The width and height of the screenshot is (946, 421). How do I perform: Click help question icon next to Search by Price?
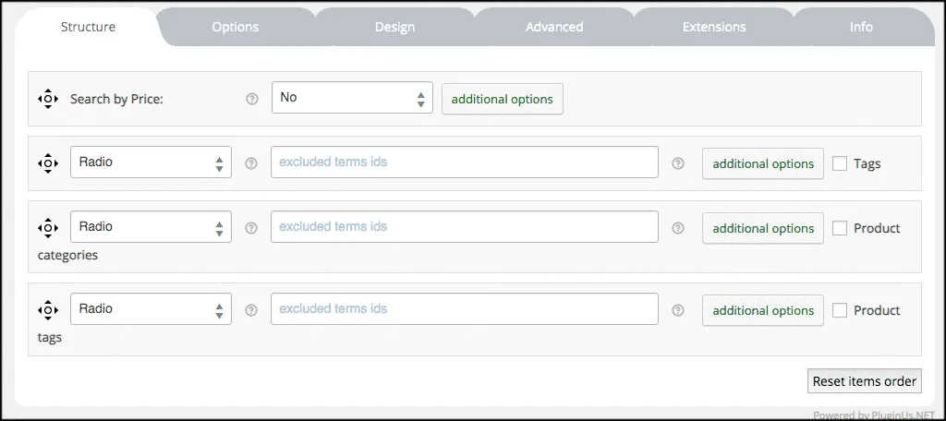(252, 99)
